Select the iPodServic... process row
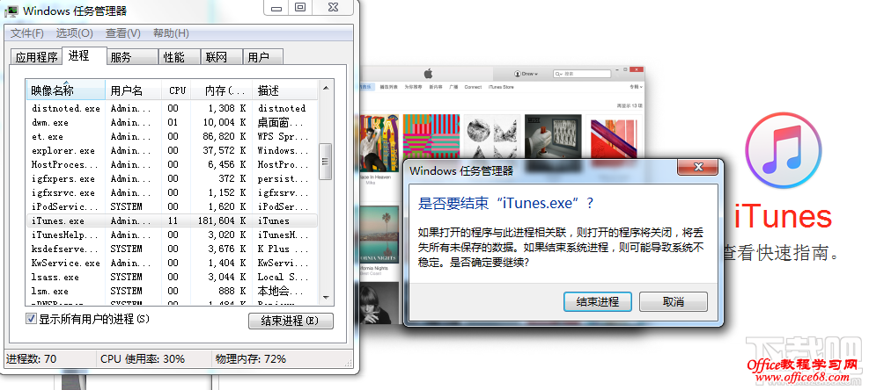Screen dimensions: 869x390 172,207
